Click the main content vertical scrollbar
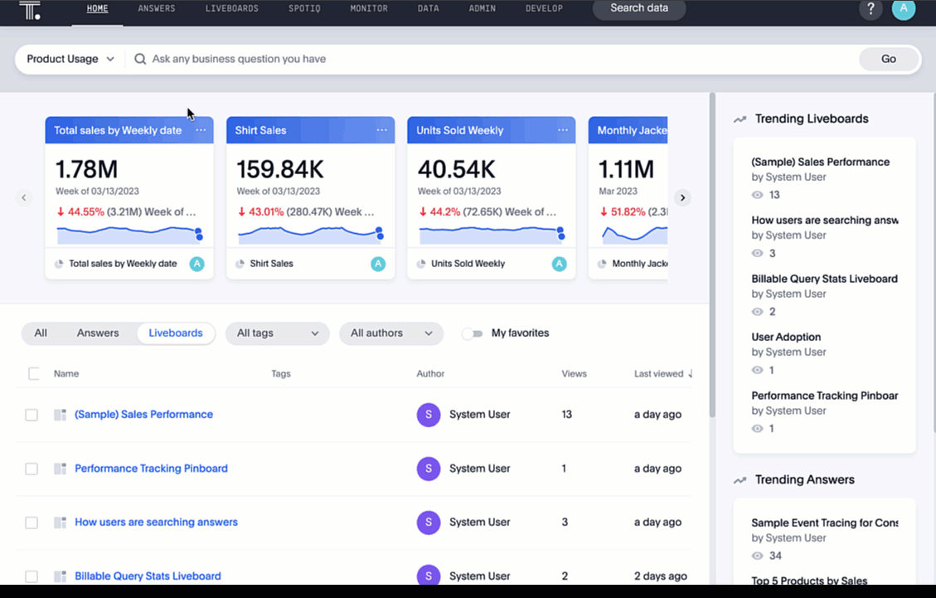This screenshot has width=936, height=598. coord(711,249)
